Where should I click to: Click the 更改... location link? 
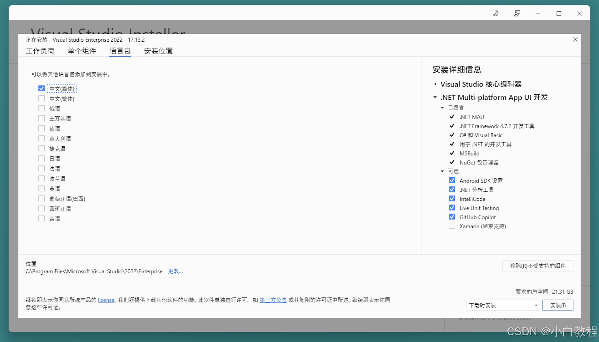point(175,271)
